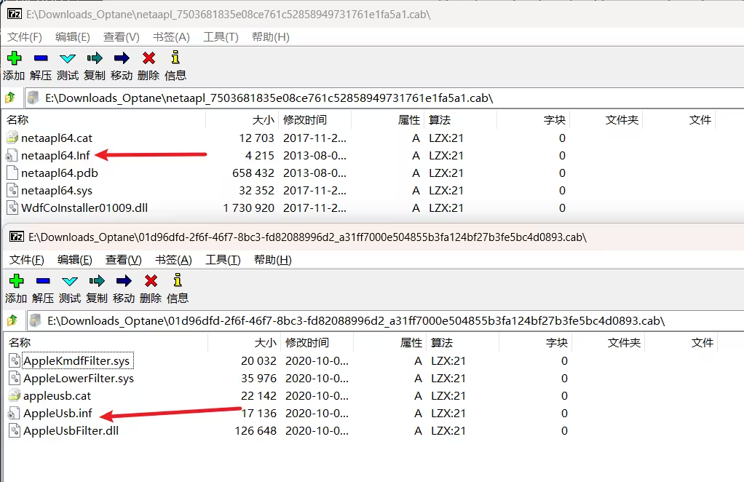Open the 文件(F) menu in the 01d96dfd cab window
Screen dimensions: 744x482
click(27, 260)
